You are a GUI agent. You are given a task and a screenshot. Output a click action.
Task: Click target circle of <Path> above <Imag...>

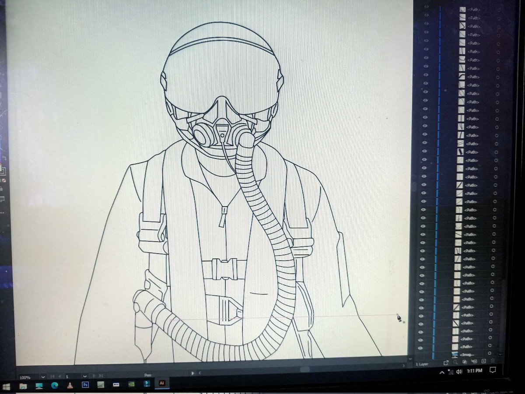click(490, 345)
